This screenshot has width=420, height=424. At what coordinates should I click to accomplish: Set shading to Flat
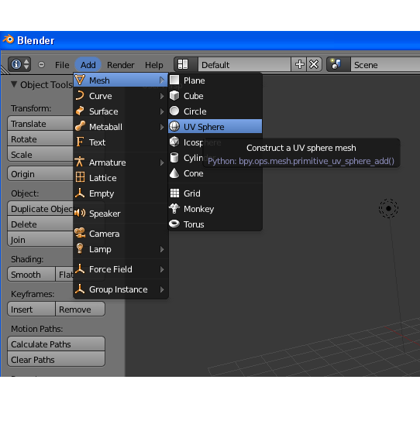tap(64, 275)
